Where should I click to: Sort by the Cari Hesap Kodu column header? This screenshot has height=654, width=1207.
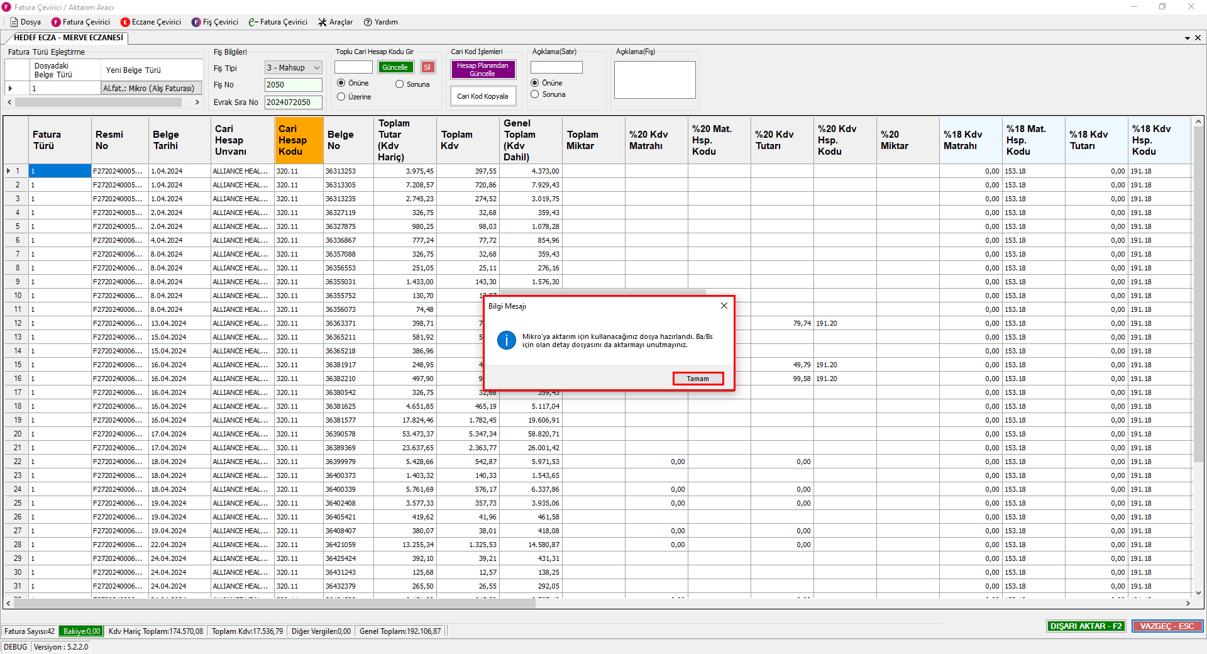tap(299, 140)
